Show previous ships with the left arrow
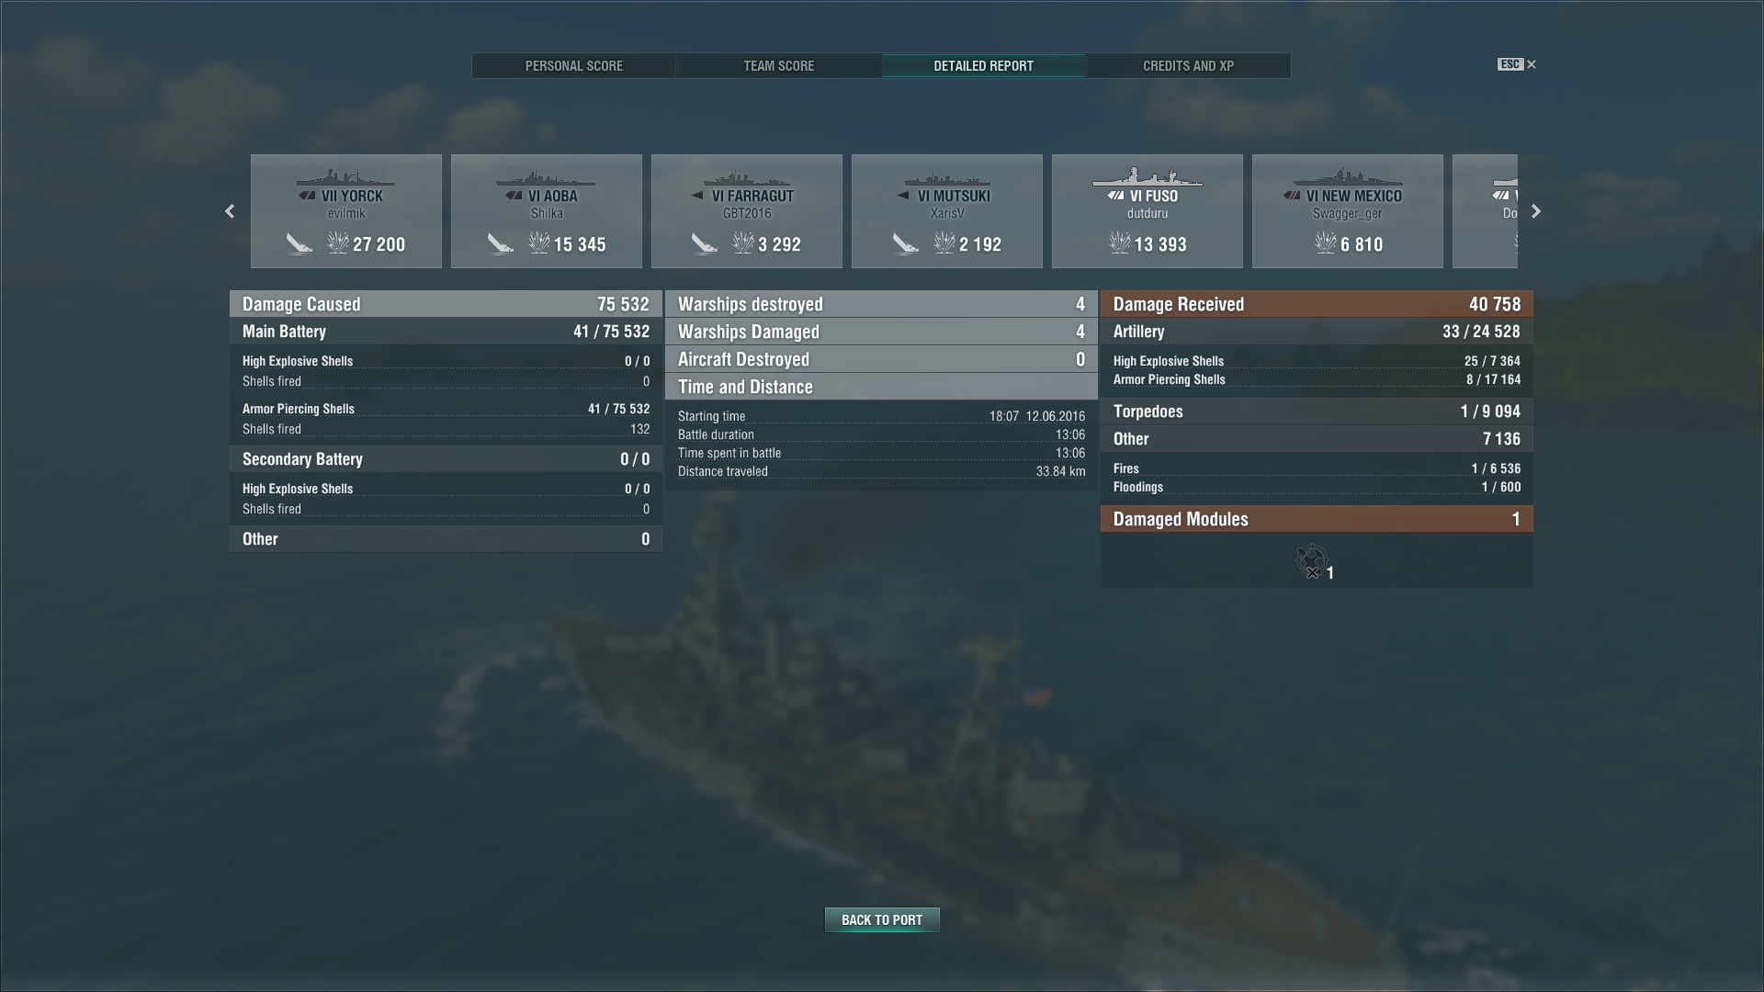This screenshot has height=992, width=1764. (x=230, y=211)
